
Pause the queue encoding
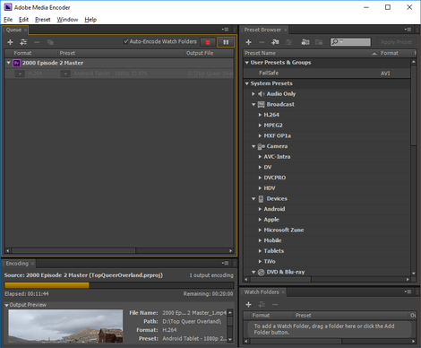226,42
